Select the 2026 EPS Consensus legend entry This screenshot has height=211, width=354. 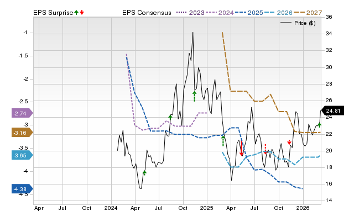278,13
